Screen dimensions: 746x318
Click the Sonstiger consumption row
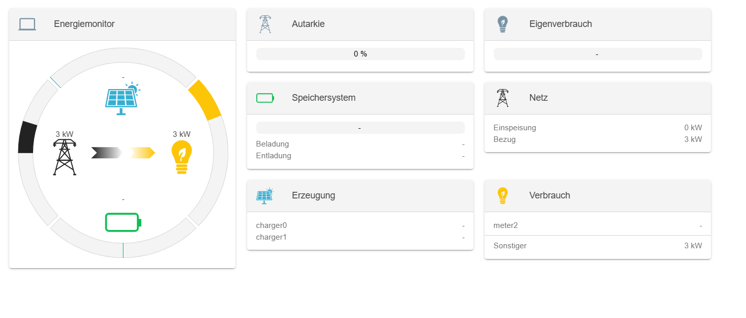598,246
